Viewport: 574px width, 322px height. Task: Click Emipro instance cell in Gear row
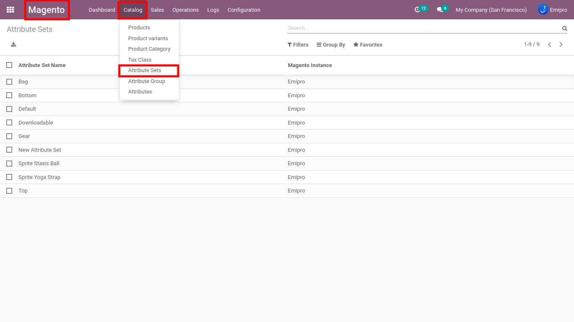coord(296,136)
